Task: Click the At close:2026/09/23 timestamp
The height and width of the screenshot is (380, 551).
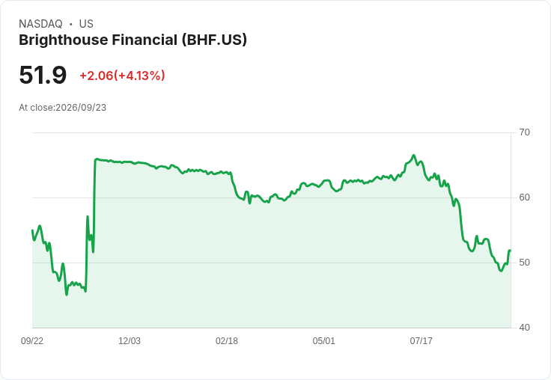Action: (x=63, y=108)
